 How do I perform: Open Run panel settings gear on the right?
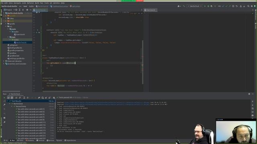(x=249, y=94)
